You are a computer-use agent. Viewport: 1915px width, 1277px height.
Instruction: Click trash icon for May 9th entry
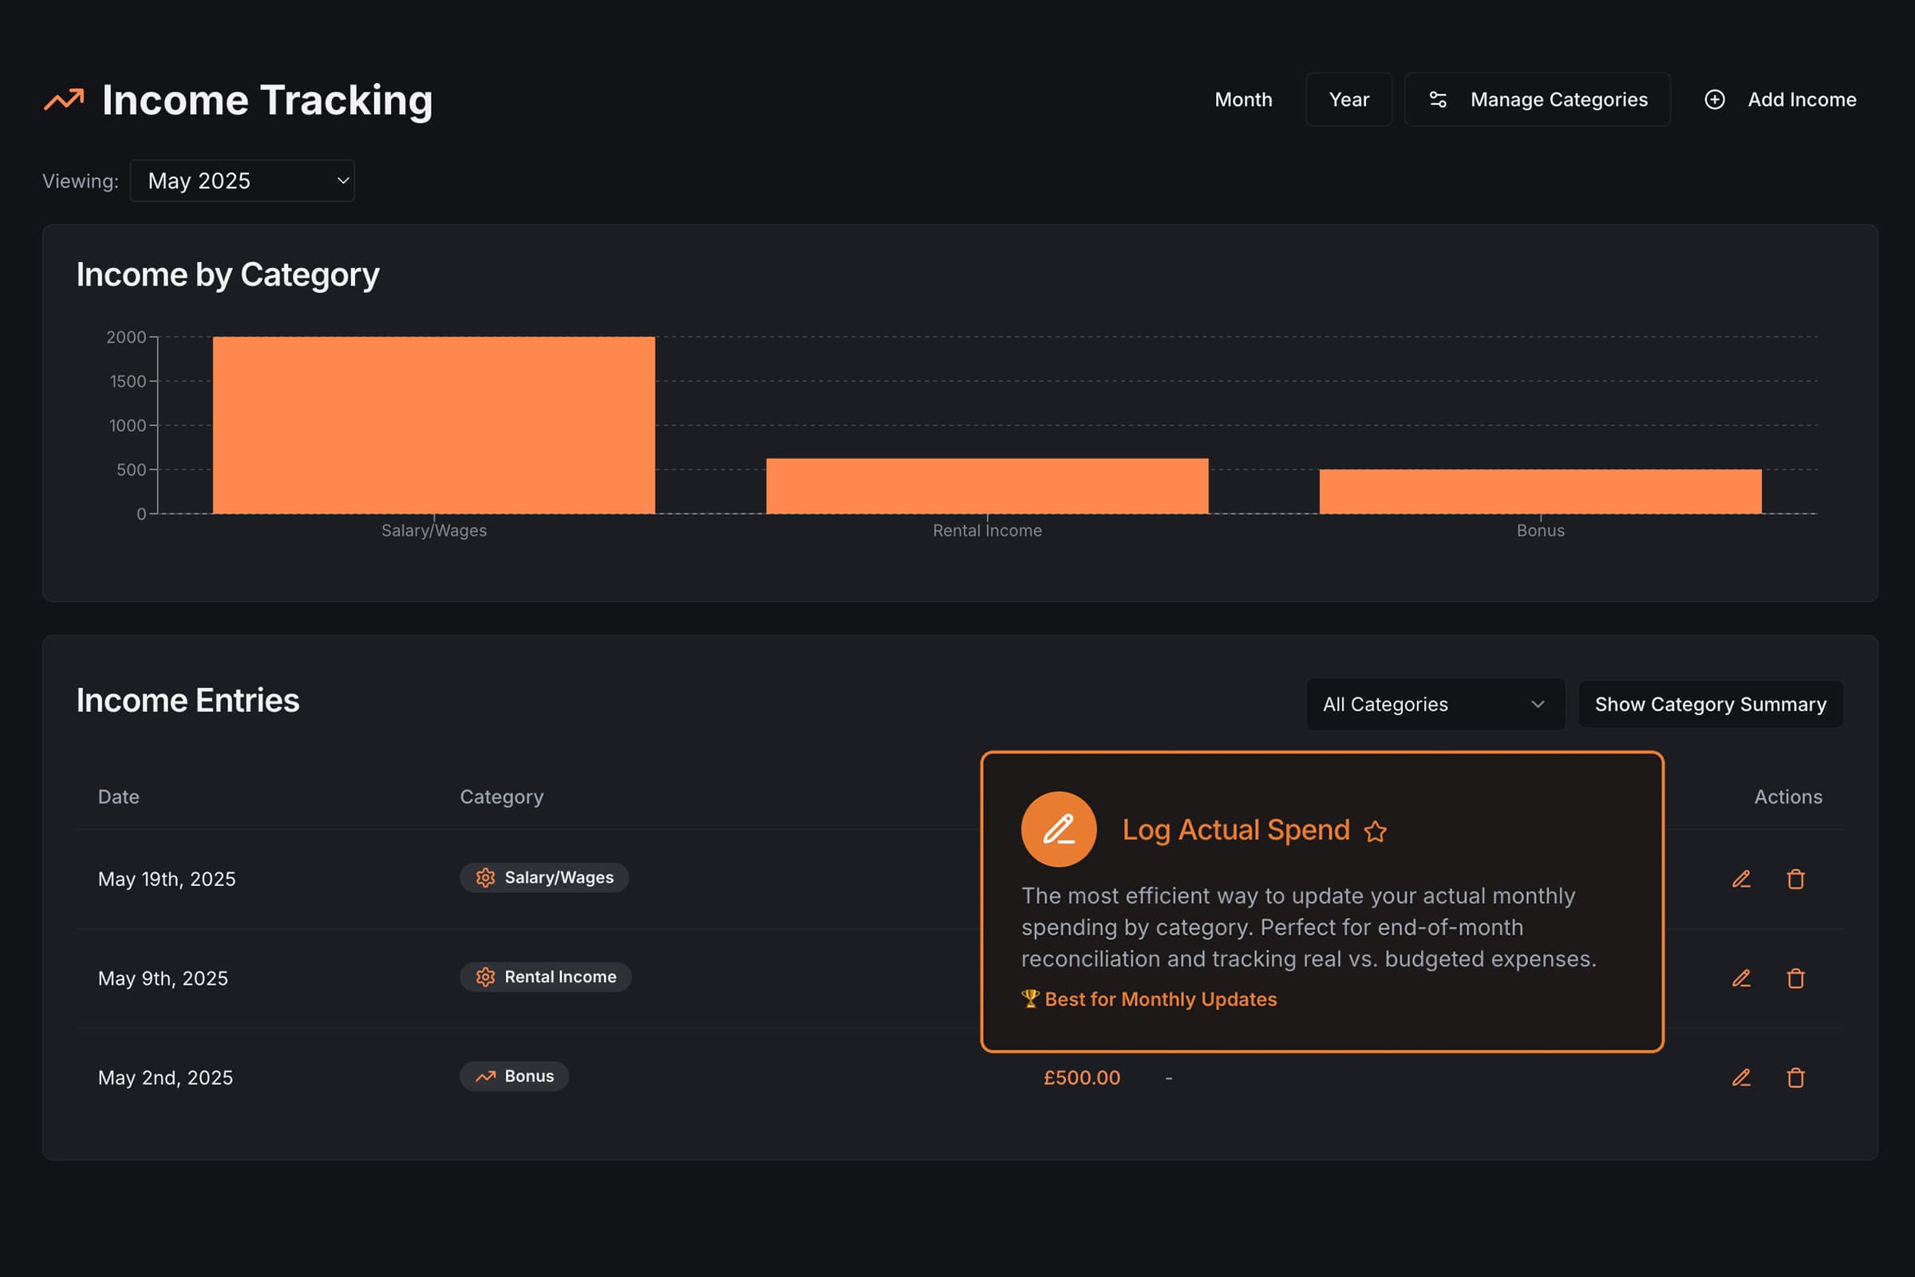[1795, 979]
